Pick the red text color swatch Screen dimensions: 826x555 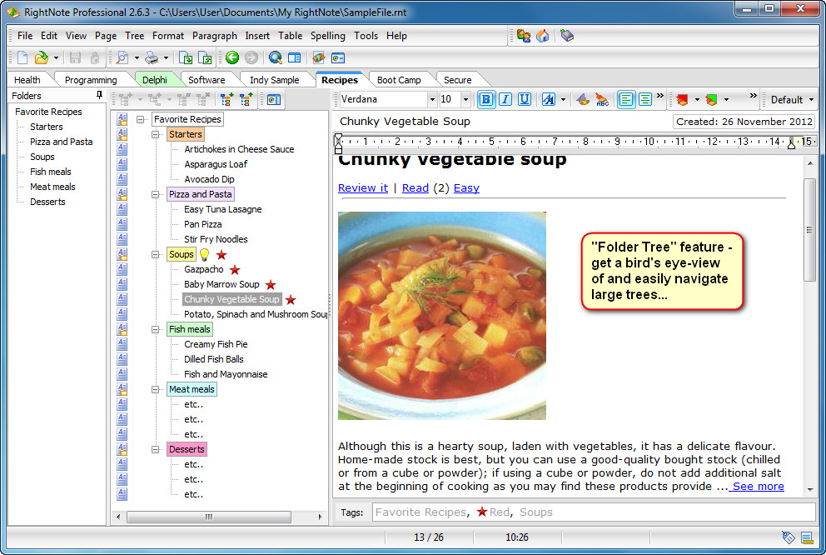click(682, 100)
